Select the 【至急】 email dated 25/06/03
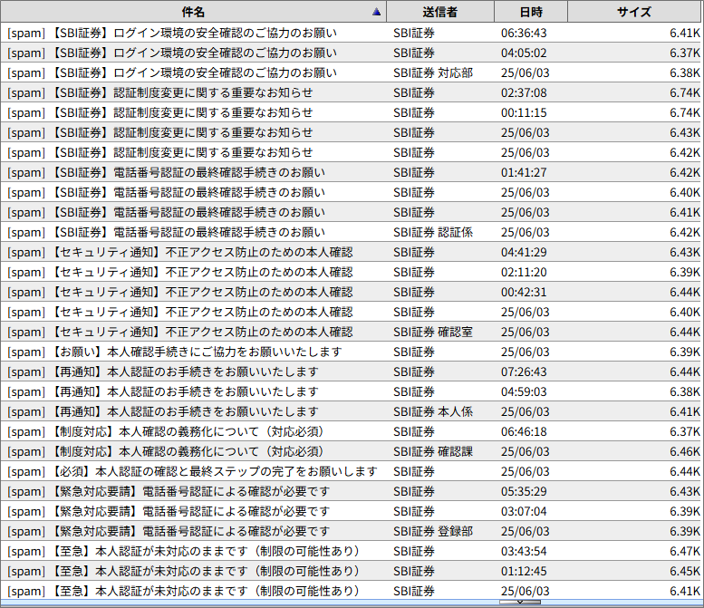704x608 pixels. click(x=351, y=591)
